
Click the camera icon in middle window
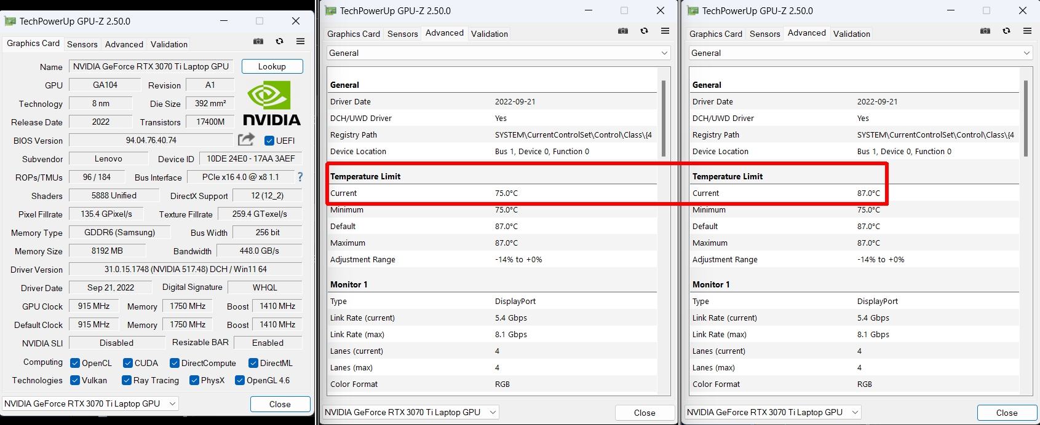(x=623, y=31)
